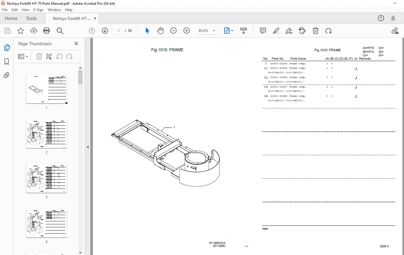Print the document
404x255 pixels.
coord(47,31)
